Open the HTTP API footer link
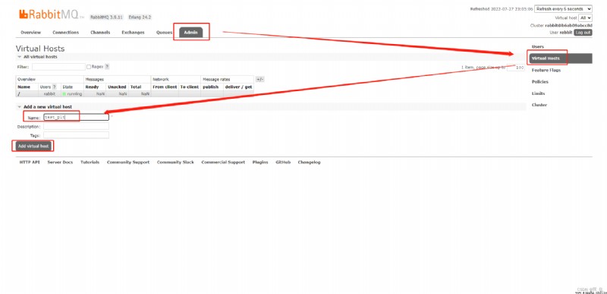 point(30,163)
